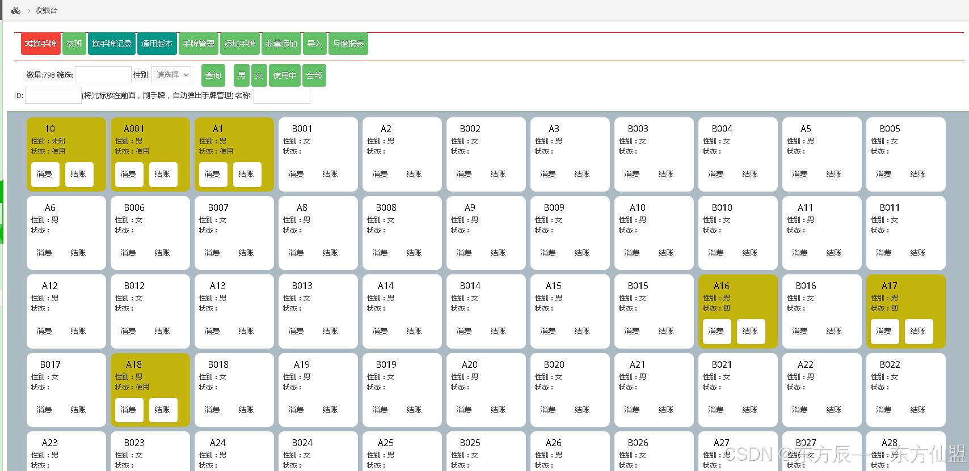
Task: Select the A21 card title
Action: tap(638, 364)
